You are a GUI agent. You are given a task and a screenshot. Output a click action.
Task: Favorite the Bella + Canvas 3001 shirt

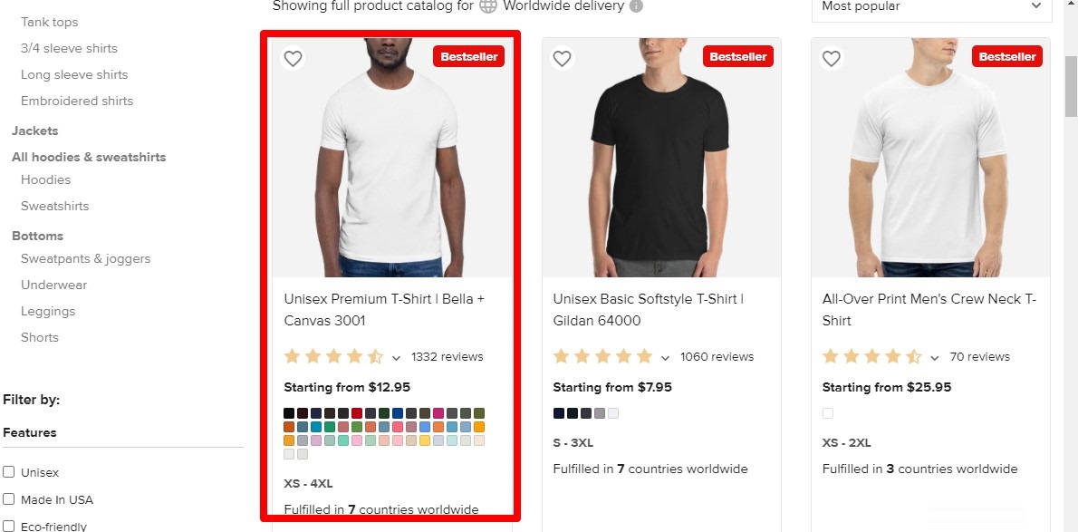(293, 59)
